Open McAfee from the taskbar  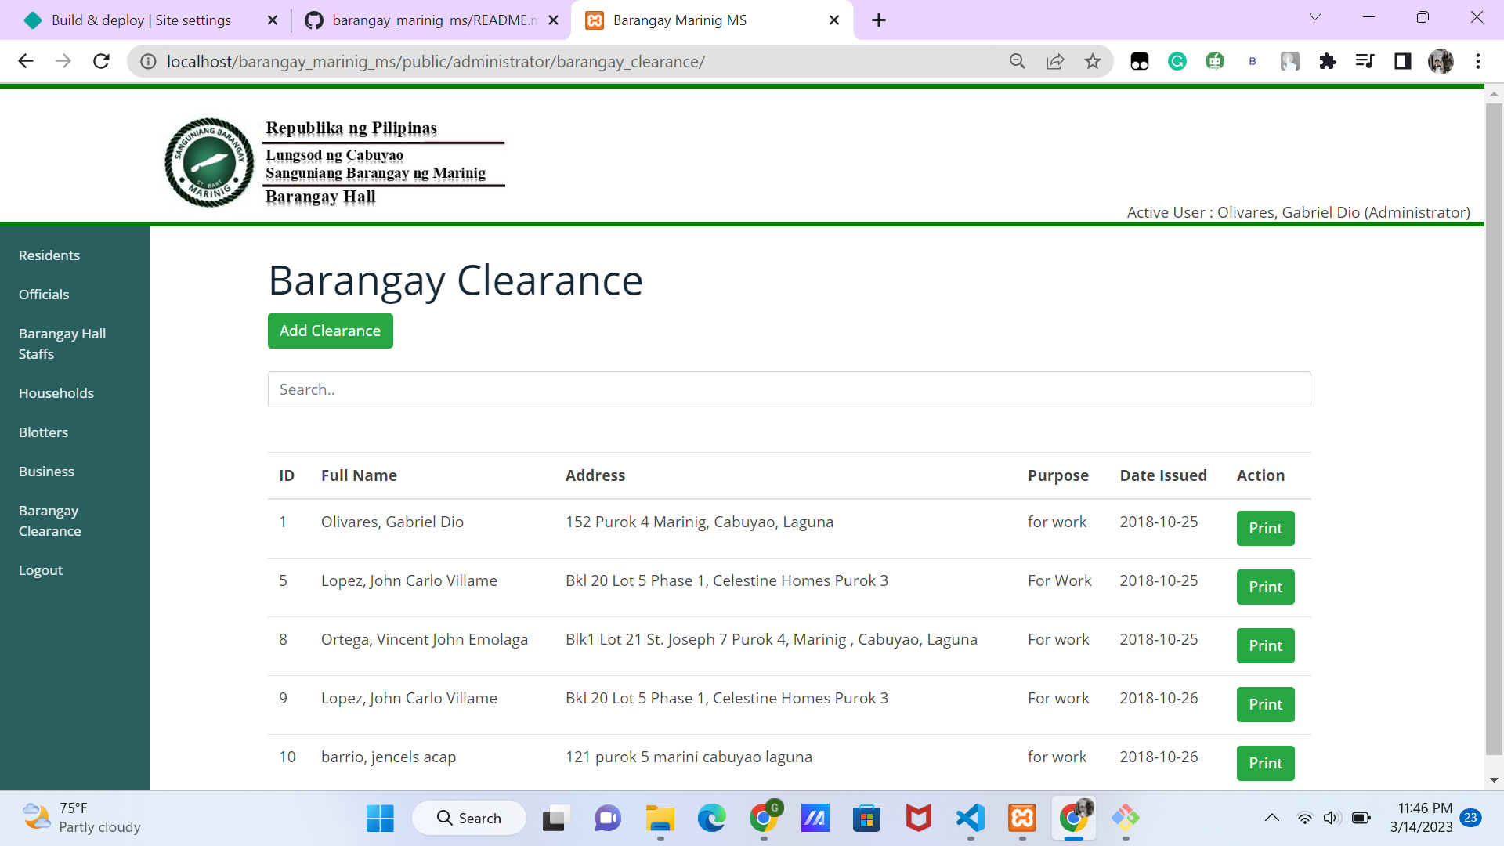[x=918, y=819]
